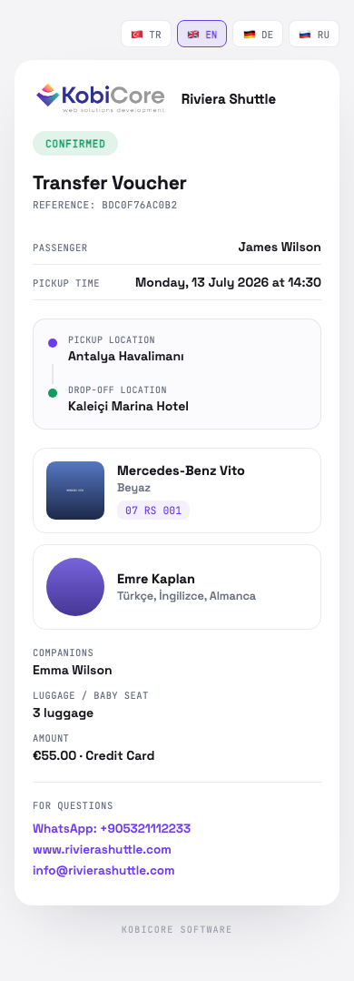354x981 pixels.
Task: Click Emre Kaplan's driver avatar
Action: 75,587
